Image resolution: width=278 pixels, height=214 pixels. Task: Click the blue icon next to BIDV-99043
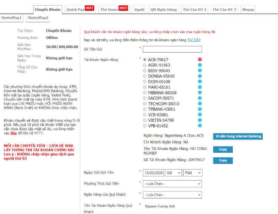tap(200, 71)
